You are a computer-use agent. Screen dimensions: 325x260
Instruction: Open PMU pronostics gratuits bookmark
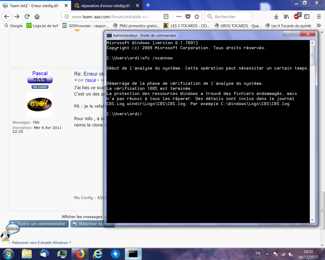(x=136, y=26)
